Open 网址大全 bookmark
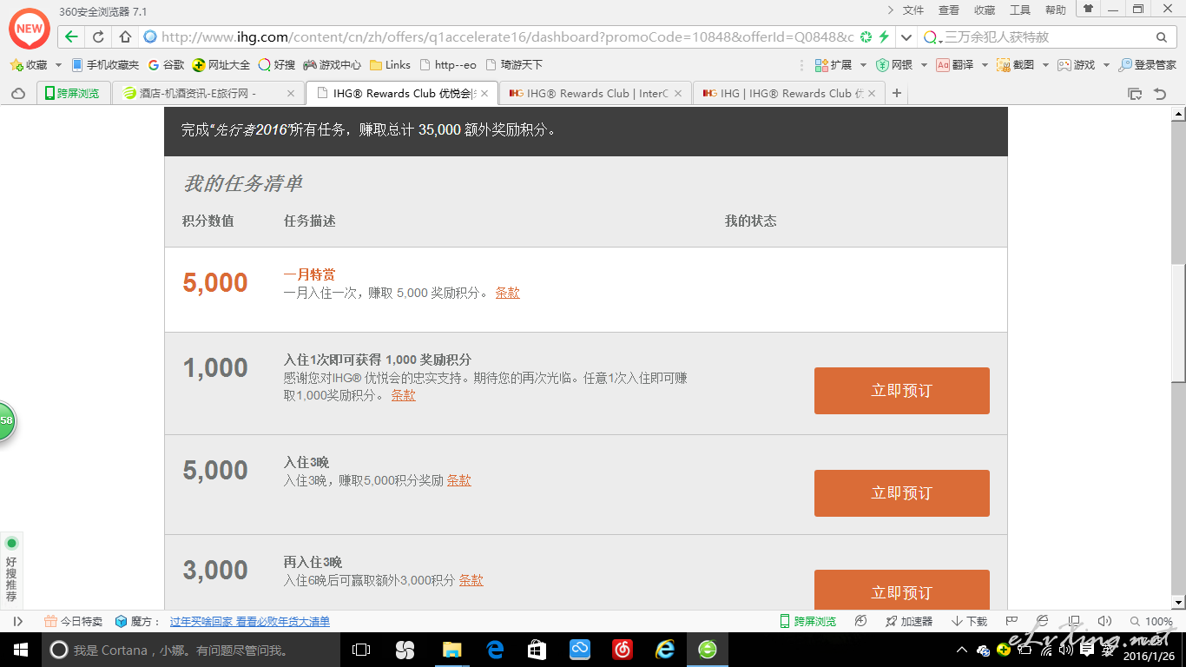The height and width of the screenshot is (667, 1186). pyautogui.click(x=221, y=65)
